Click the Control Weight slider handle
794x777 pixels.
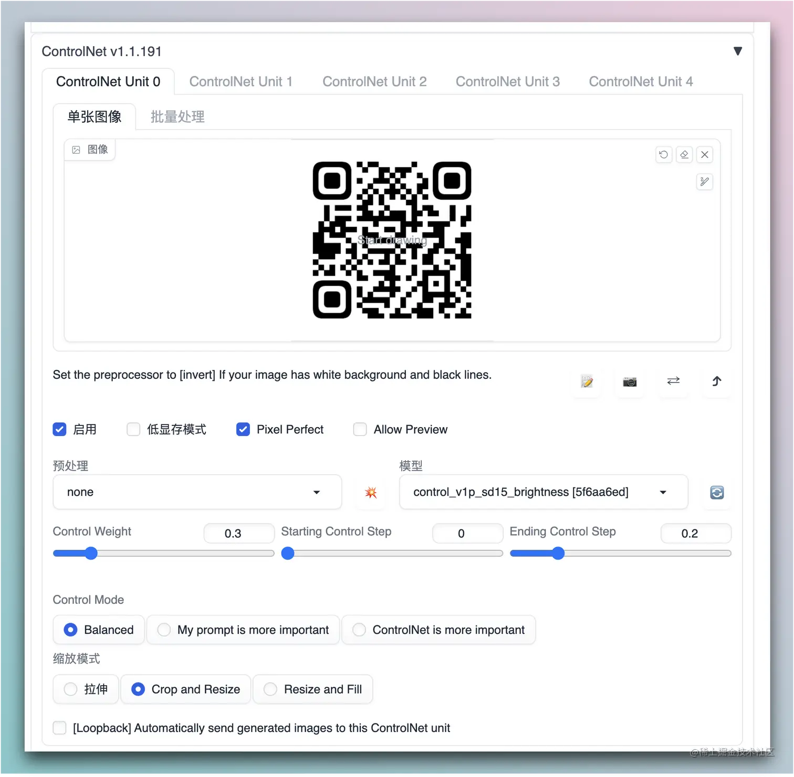click(91, 554)
